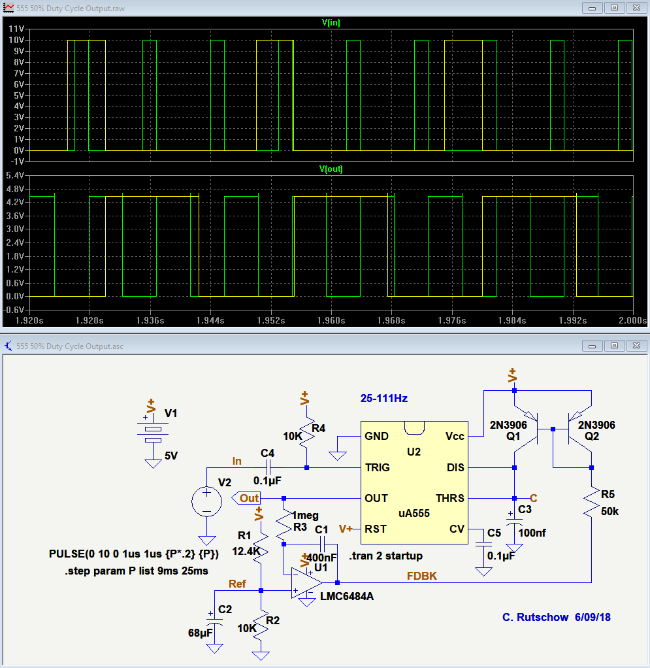The width and height of the screenshot is (650, 668).
Task: Minimize the waveform .raw window
Action: (x=592, y=8)
